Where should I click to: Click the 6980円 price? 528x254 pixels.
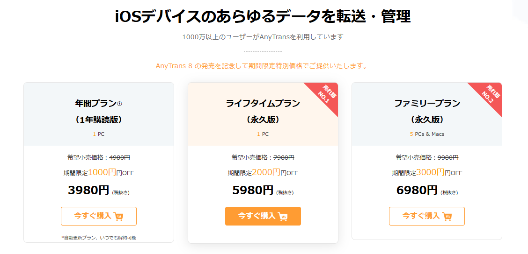[417, 190]
